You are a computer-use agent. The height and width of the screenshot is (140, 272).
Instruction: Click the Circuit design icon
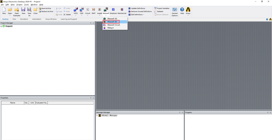pyautogui.click(x=88, y=10)
